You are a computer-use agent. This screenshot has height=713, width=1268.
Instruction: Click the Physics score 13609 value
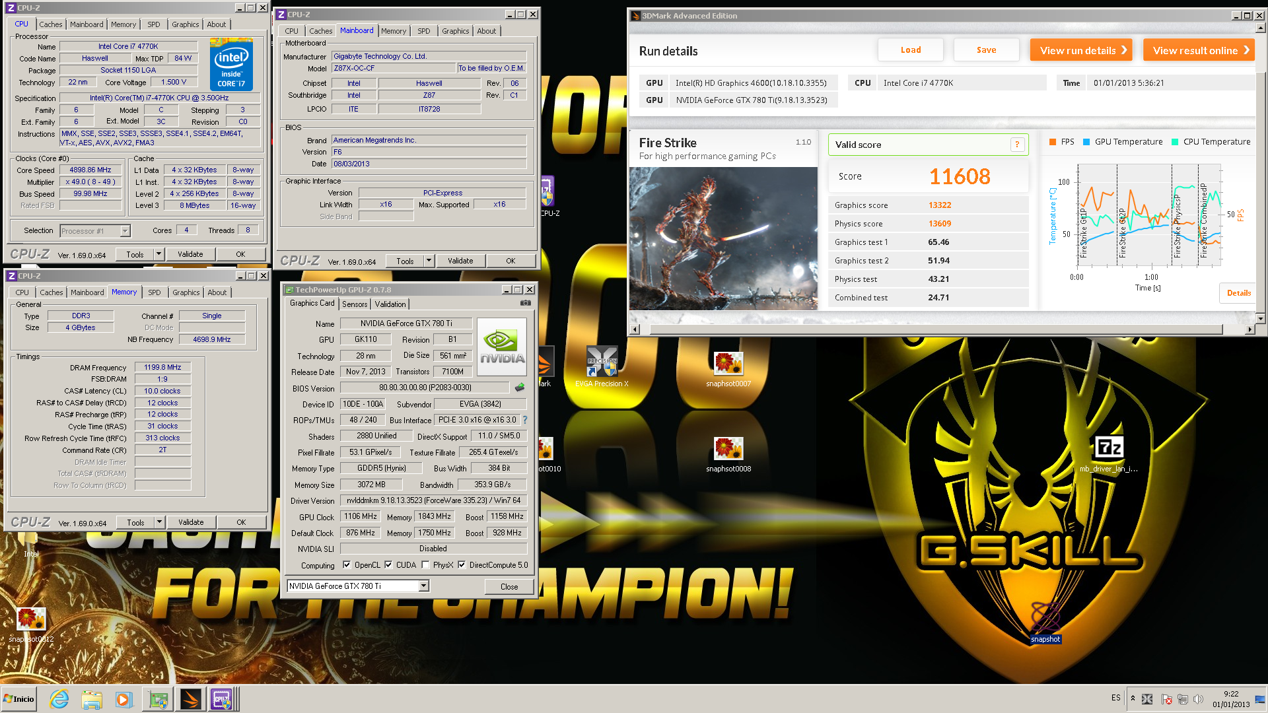[939, 224]
